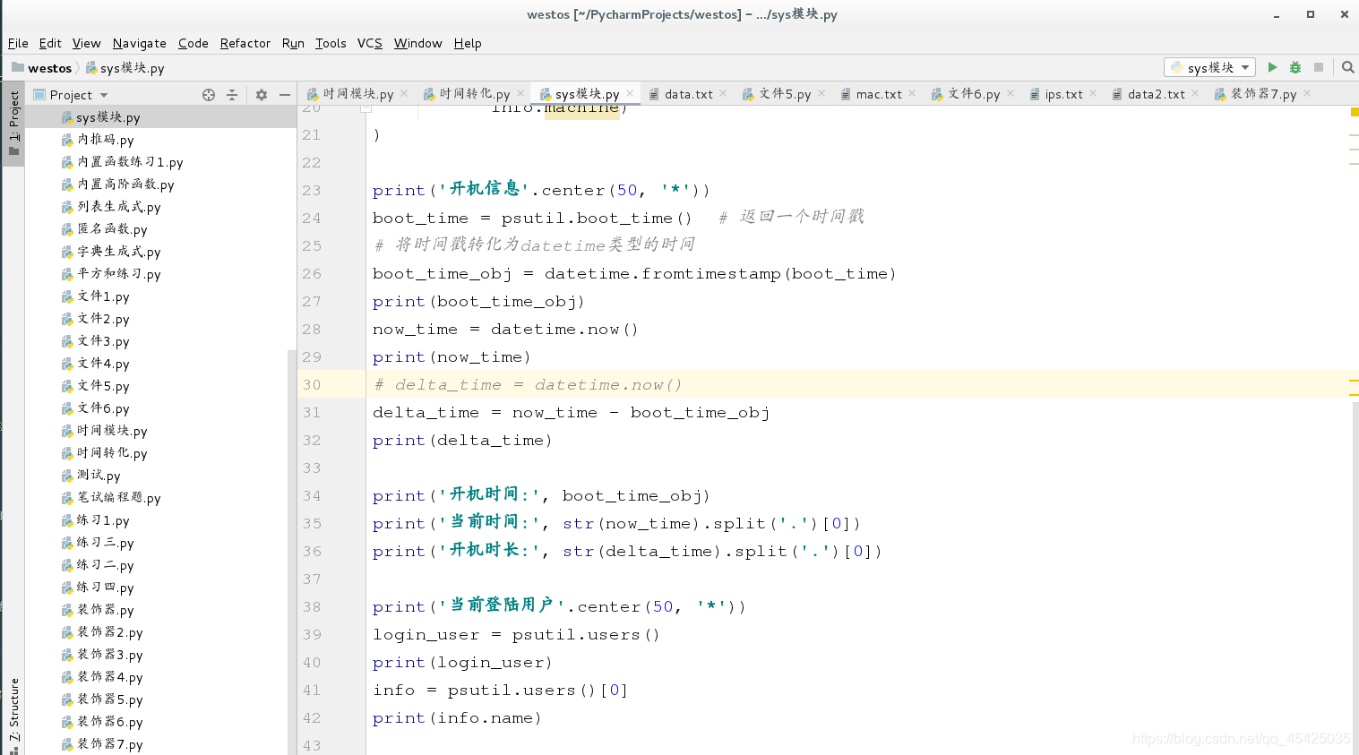The width and height of the screenshot is (1359, 755).
Task: Switch to the data2.txt editor tab
Action: click(1156, 93)
